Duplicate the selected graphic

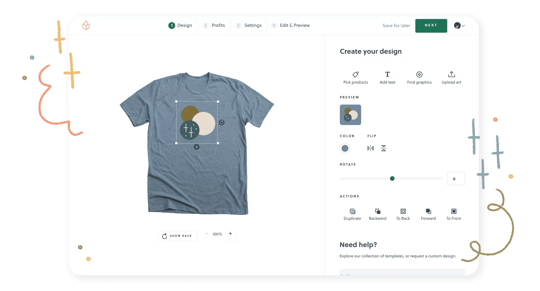coord(352,214)
